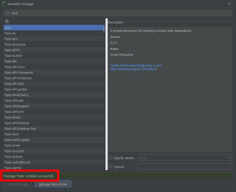
Task: Enable the Specify version checkbox
Action: [110, 158]
